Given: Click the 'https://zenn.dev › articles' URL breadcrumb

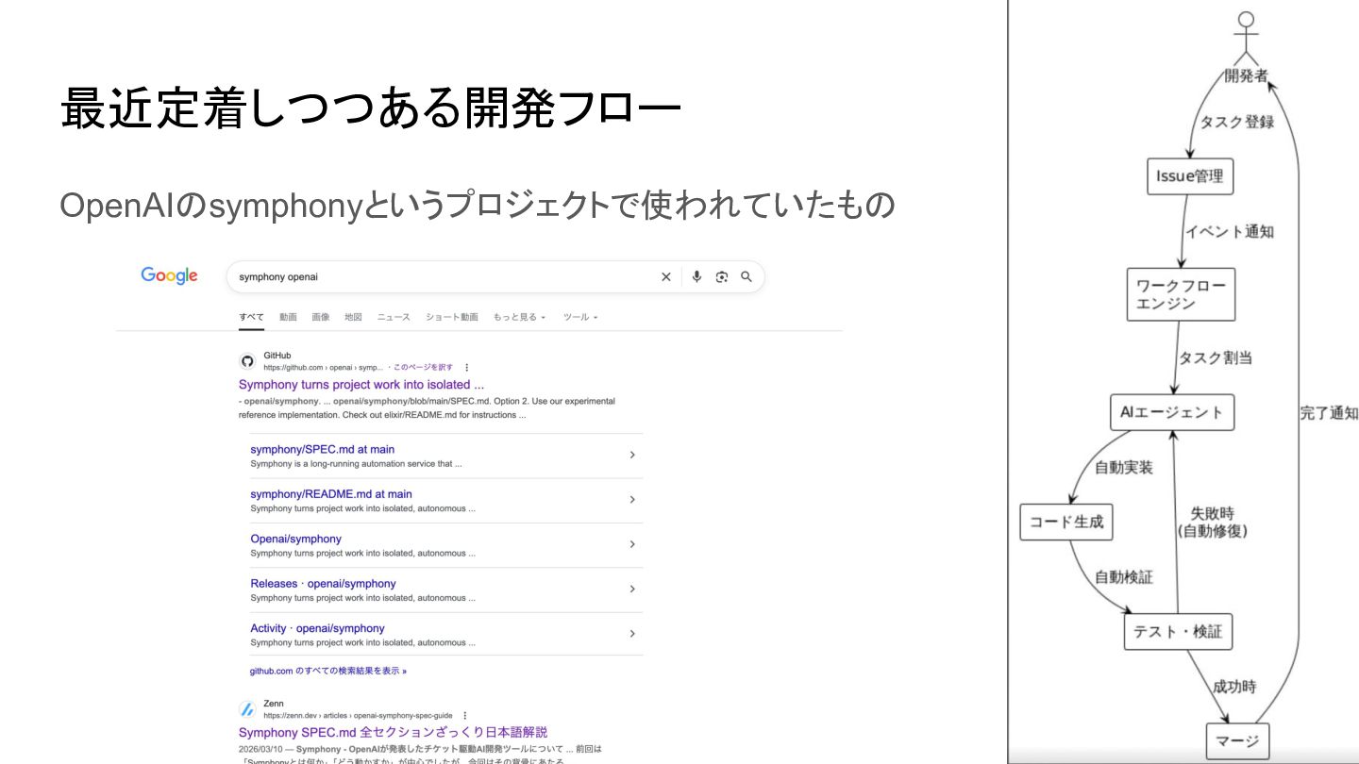Looking at the screenshot, I should [358, 715].
